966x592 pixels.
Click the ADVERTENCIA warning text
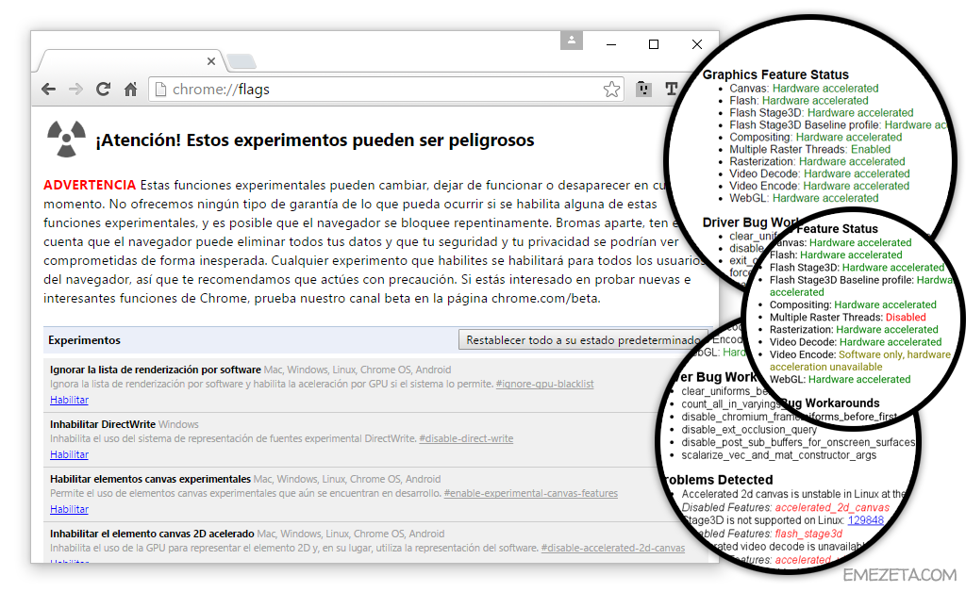click(90, 185)
